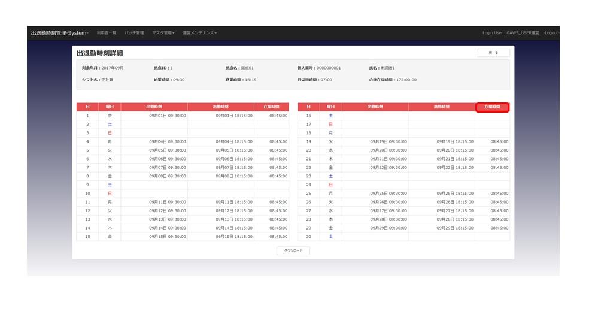This screenshot has width=613, height=317.
Task: Open the バッチ管理 menu item
Action: coord(134,32)
